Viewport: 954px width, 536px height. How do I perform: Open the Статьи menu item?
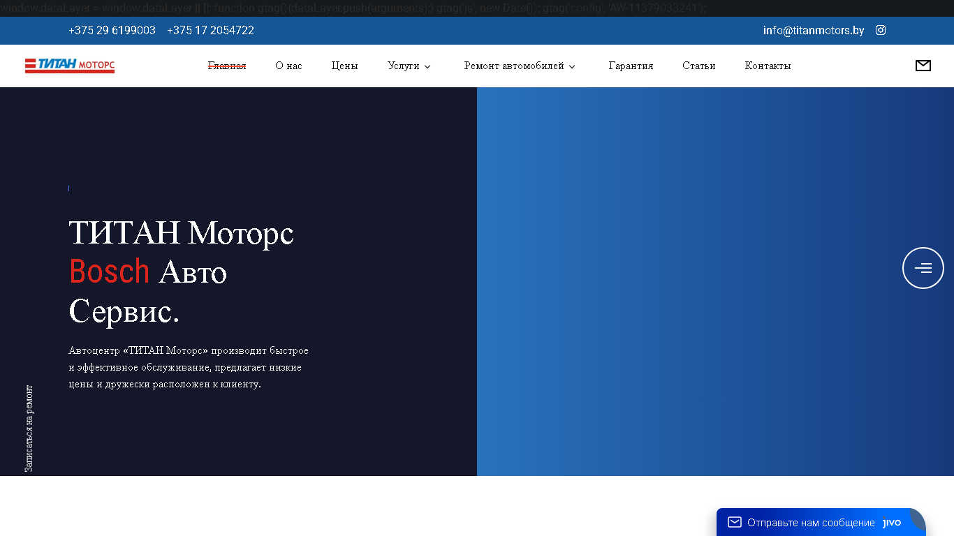tap(699, 66)
